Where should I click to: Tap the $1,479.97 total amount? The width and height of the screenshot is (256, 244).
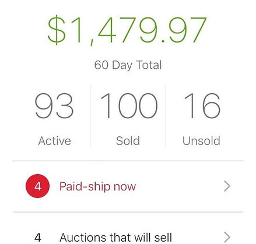point(127,30)
